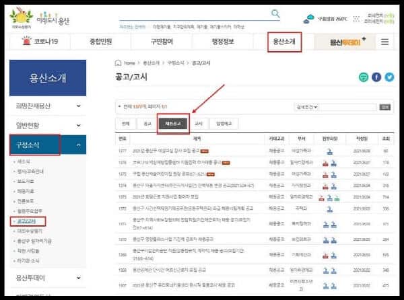404x300 pixels.
Task: Click the magnifier search icon in header
Action: point(275,13)
